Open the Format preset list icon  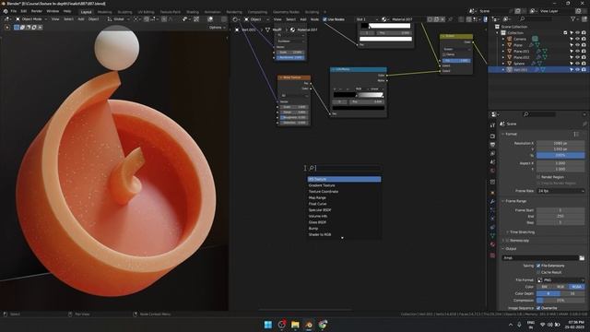click(575, 134)
